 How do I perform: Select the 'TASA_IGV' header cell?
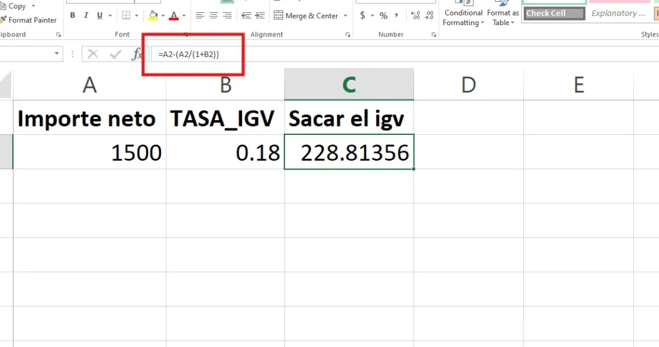coord(225,118)
